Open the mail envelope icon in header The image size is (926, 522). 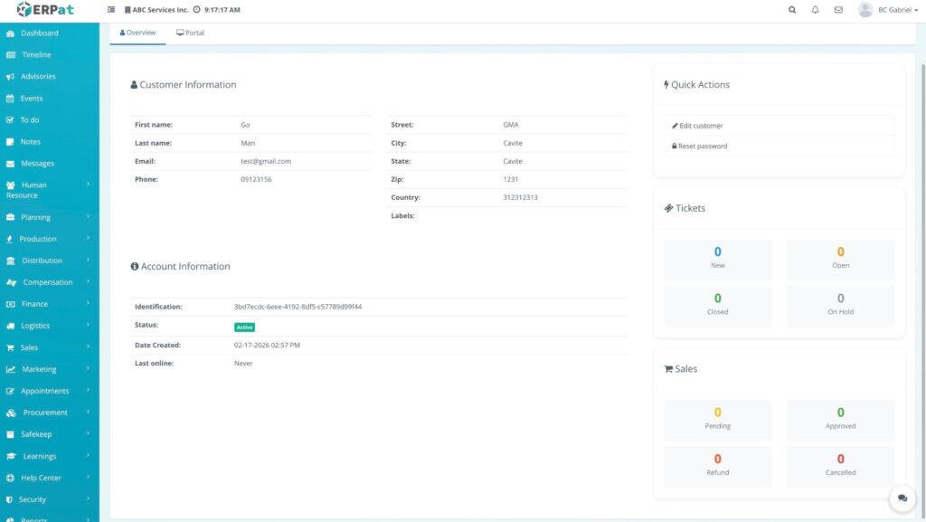(x=838, y=10)
